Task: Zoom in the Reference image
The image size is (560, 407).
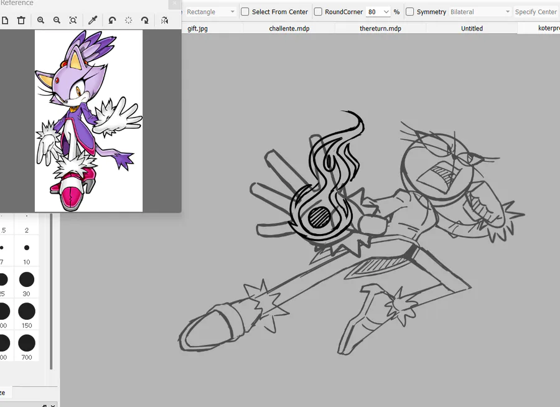Action: coord(40,21)
